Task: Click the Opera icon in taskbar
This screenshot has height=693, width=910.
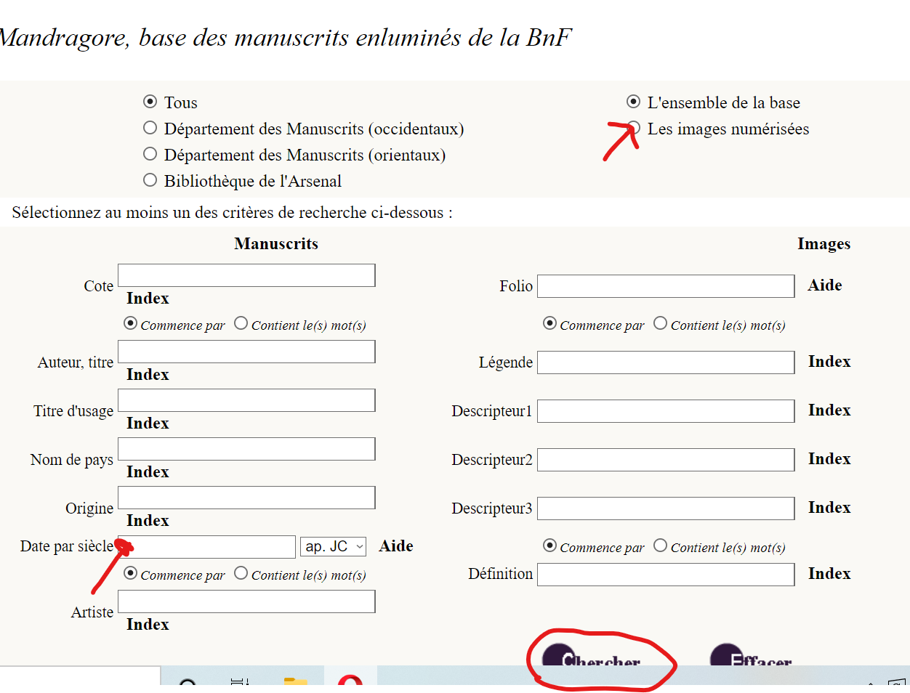Action: tap(350, 680)
